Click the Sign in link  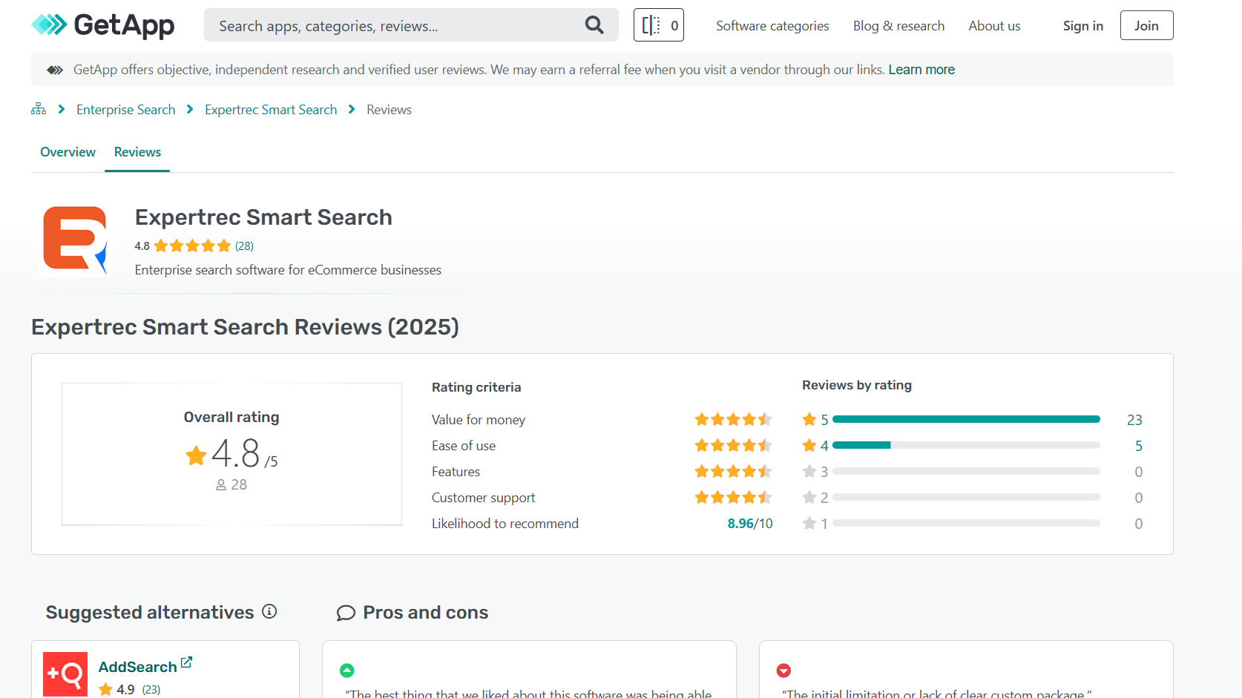1082,26
